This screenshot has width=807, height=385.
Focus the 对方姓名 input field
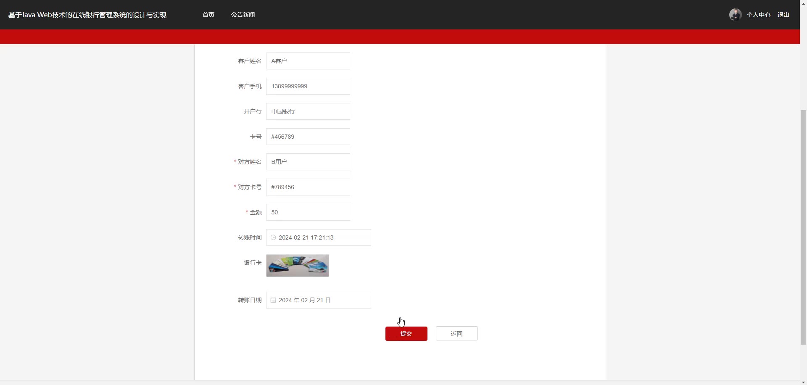click(x=308, y=162)
